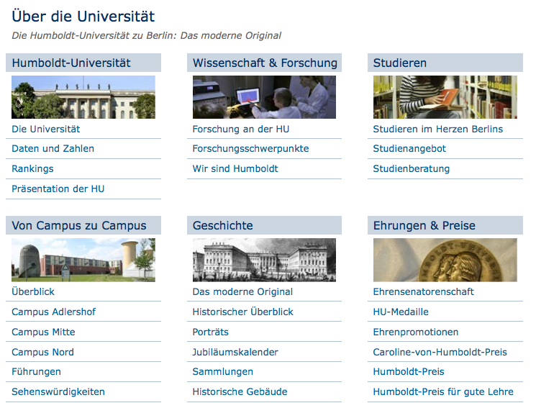Viewport: 536px width, 408px height.
Task: Open Präsentation der HU link
Action: coord(58,189)
